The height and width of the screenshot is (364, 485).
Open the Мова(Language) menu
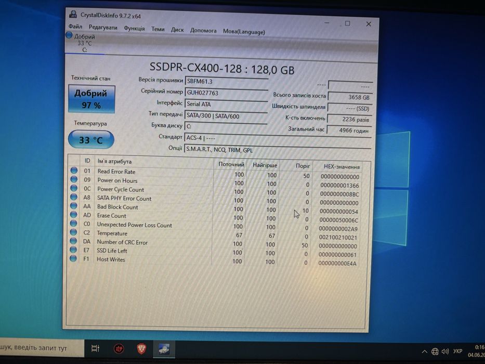(x=244, y=32)
